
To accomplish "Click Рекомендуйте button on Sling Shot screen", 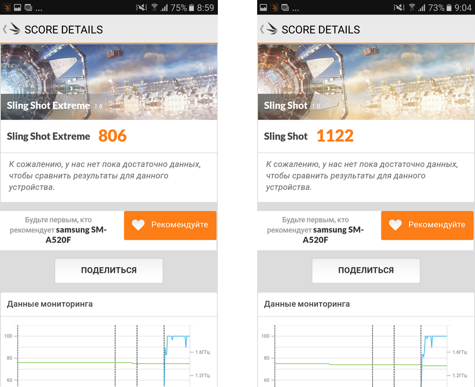I will 427,226.
